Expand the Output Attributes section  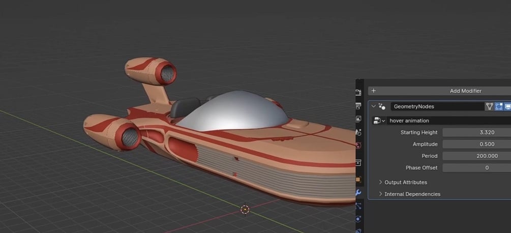[x=403, y=182]
